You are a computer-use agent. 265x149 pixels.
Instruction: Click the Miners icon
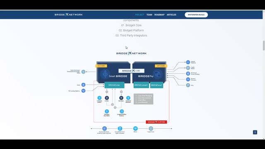coord(135,128)
